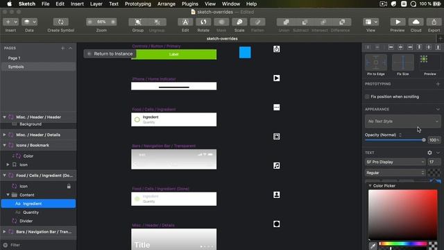Apply the Intersect boolean operation
The height and width of the screenshot is (250, 444).
pos(323,22)
